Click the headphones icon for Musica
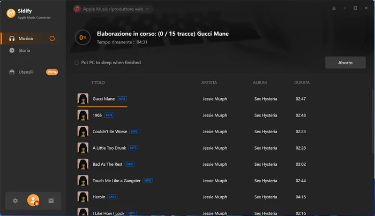Screen dimensions: 375x216 (12, 38)
